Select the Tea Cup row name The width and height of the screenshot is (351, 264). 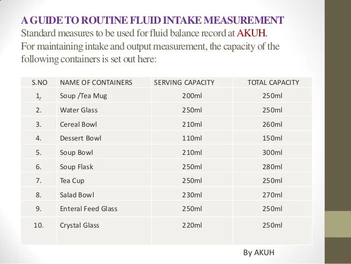pyautogui.click(x=72, y=181)
